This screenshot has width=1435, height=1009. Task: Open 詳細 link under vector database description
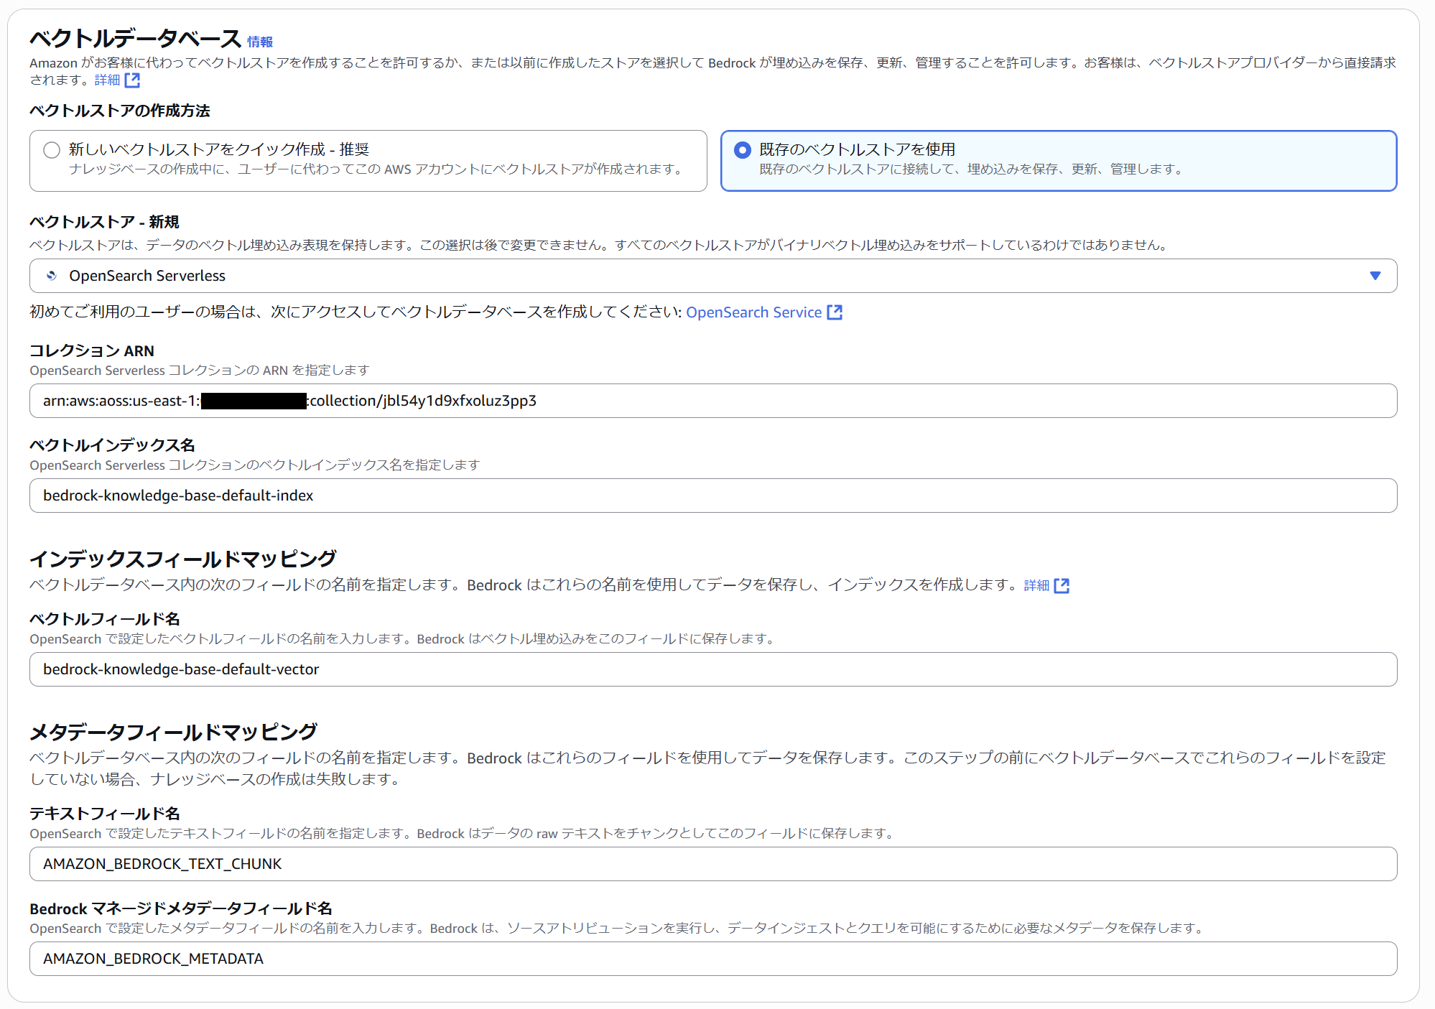click(x=108, y=80)
